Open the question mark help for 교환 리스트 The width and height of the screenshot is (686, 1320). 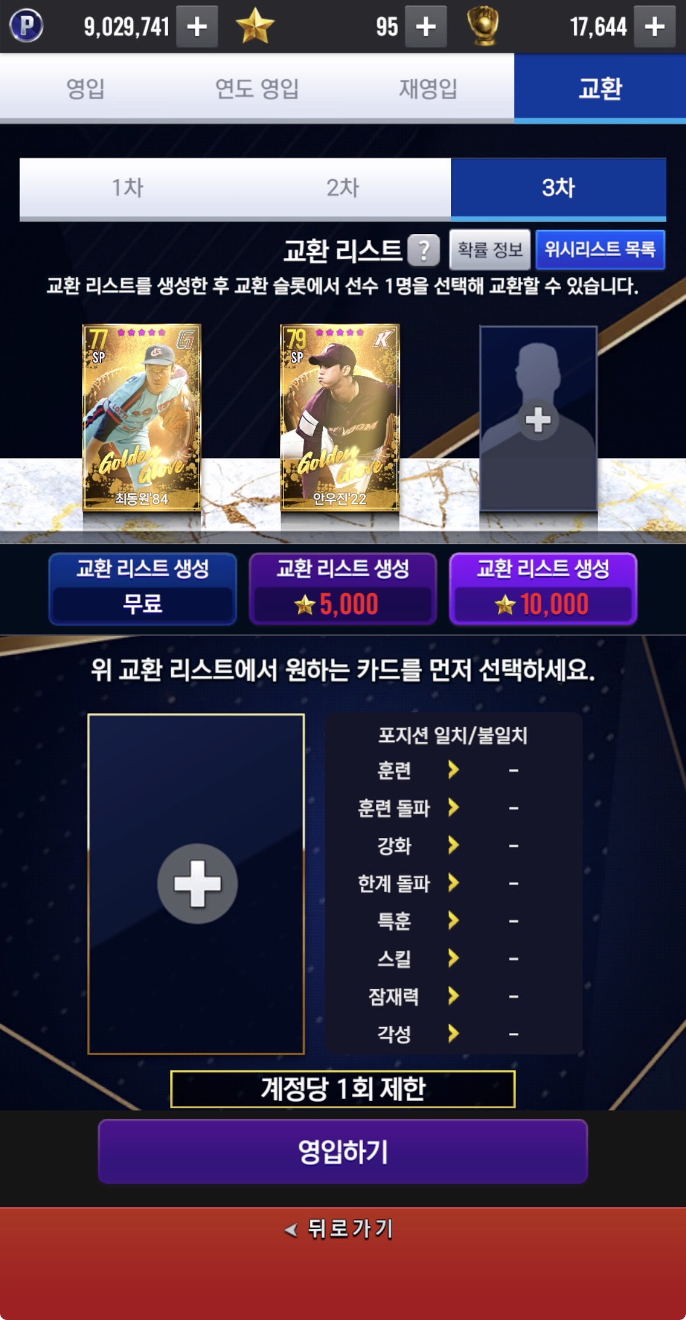click(x=424, y=250)
